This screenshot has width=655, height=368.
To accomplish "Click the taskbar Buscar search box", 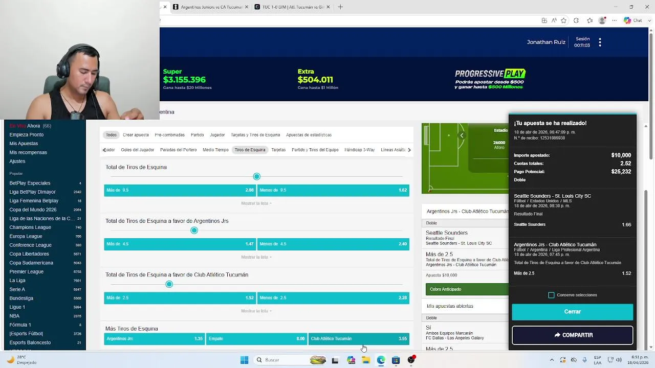I will pyautogui.click(x=291, y=360).
